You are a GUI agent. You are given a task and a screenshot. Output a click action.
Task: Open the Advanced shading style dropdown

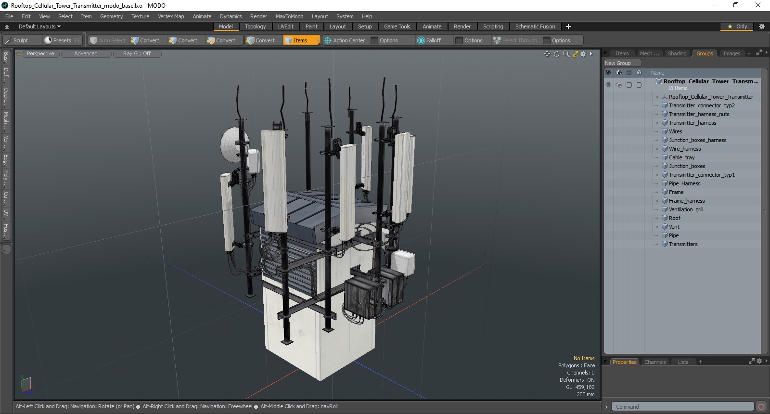point(86,54)
